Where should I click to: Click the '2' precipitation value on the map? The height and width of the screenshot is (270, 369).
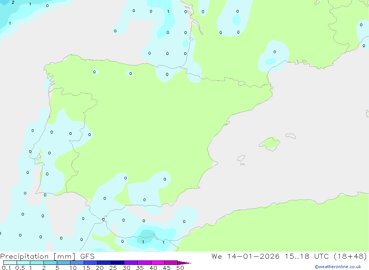(13, 2)
